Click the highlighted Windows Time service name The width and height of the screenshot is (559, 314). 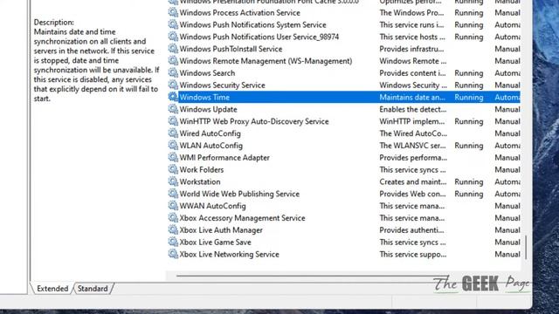click(204, 97)
